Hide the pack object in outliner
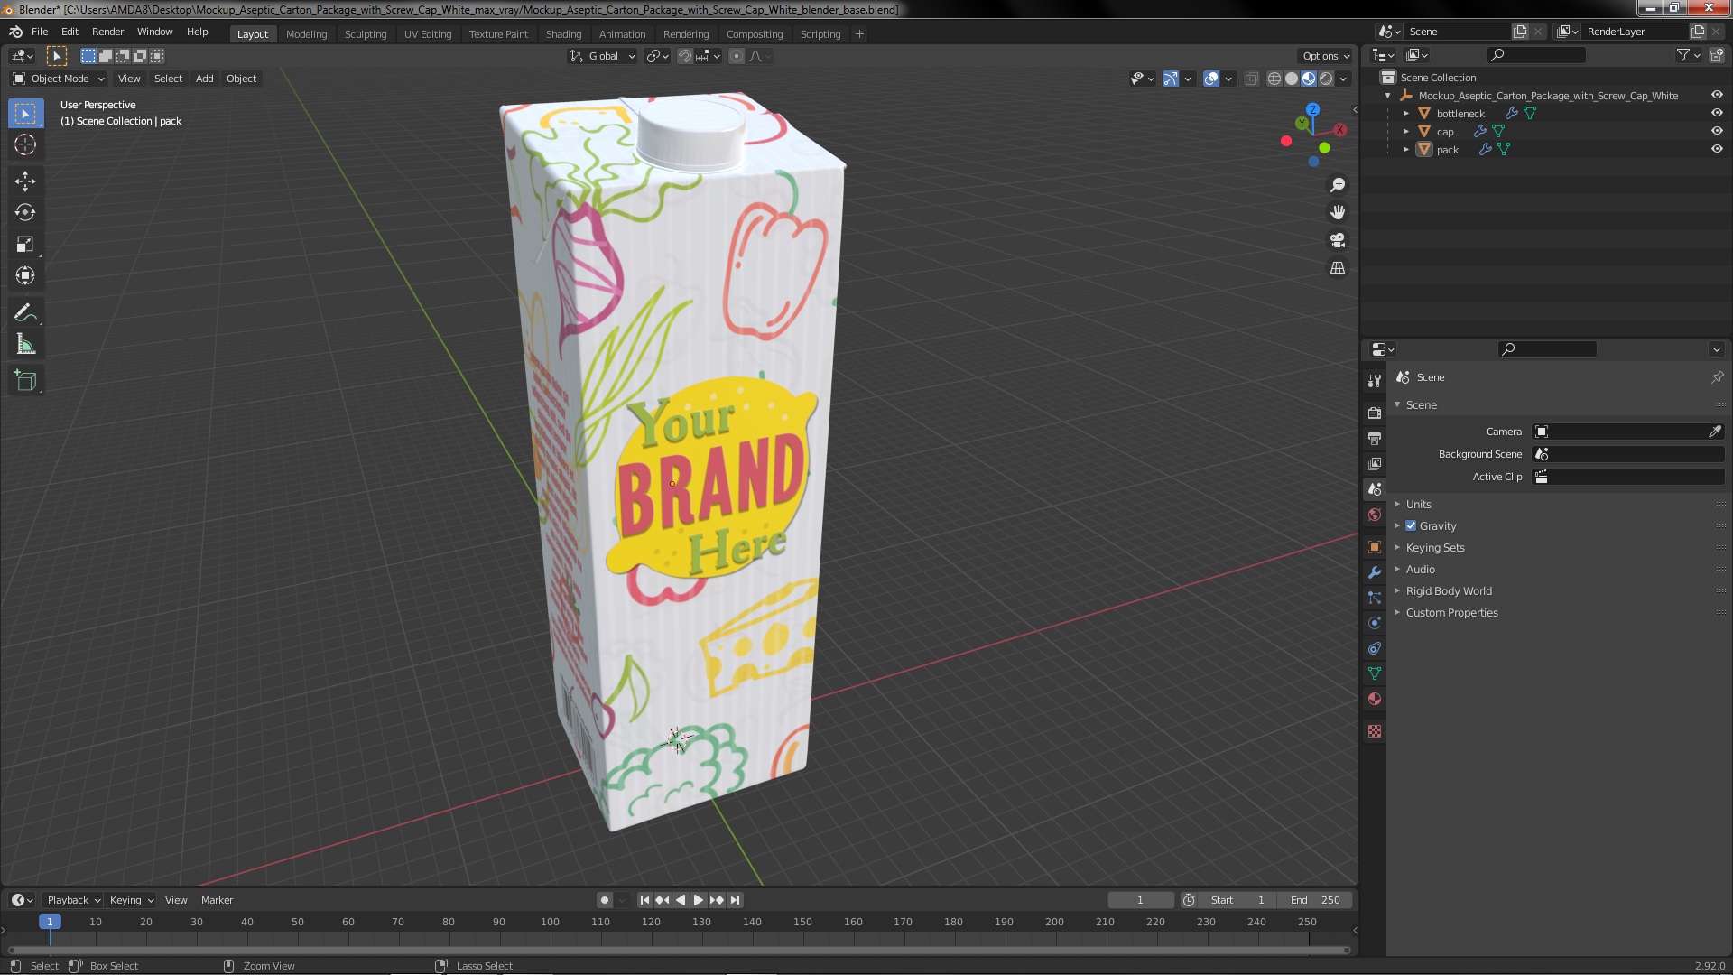Image resolution: width=1733 pixels, height=975 pixels. 1717,149
